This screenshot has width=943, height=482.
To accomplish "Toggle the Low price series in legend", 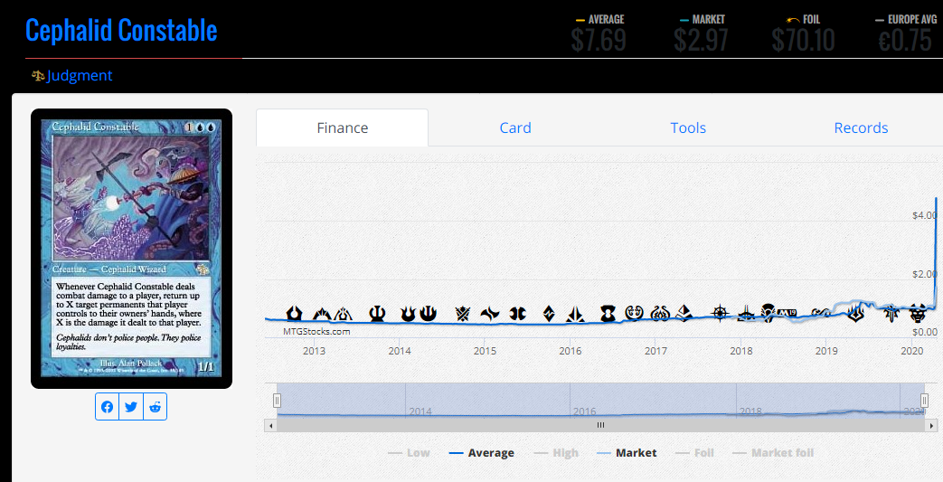I will (409, 453).
